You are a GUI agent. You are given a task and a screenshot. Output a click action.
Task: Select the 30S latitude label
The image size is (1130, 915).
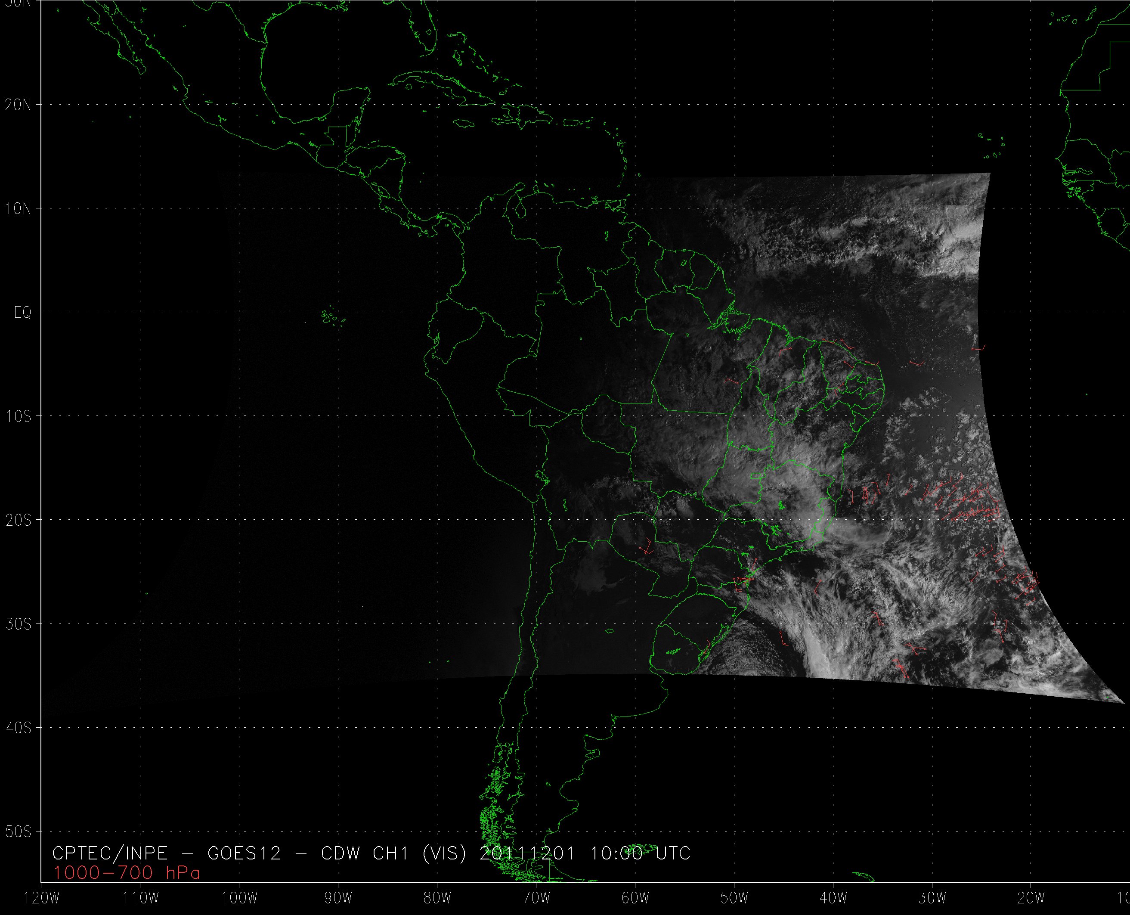(x=18, y=624)
